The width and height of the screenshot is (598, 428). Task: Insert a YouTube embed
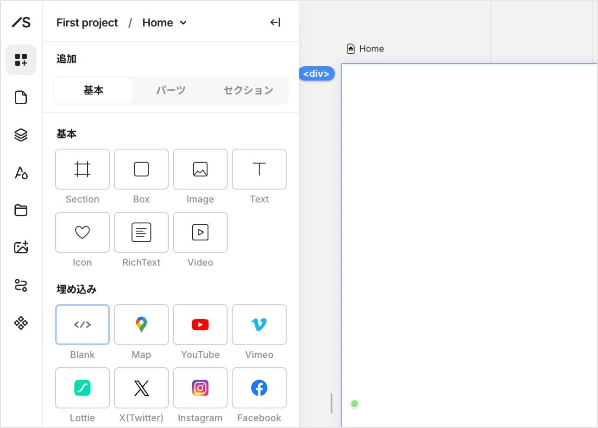200,325
